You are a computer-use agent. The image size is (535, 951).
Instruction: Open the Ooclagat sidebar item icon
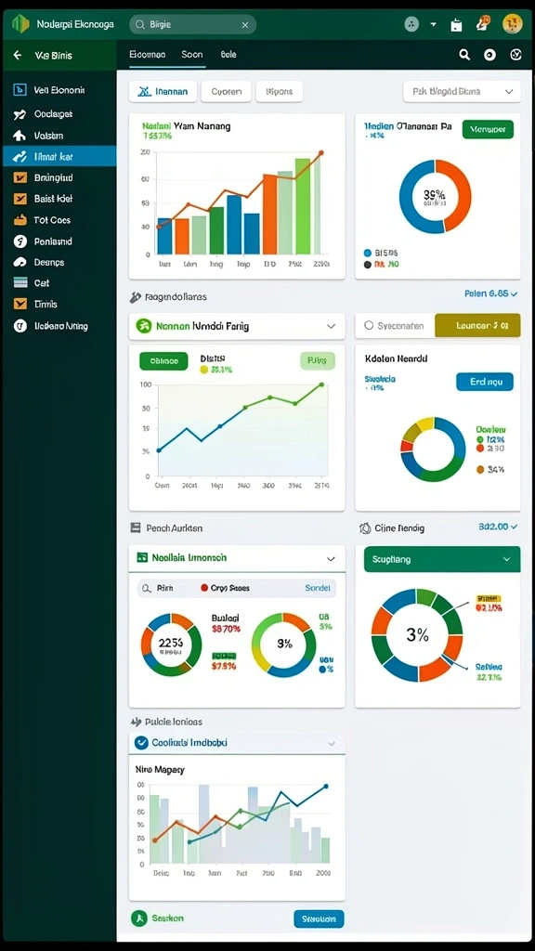[20, 114]
